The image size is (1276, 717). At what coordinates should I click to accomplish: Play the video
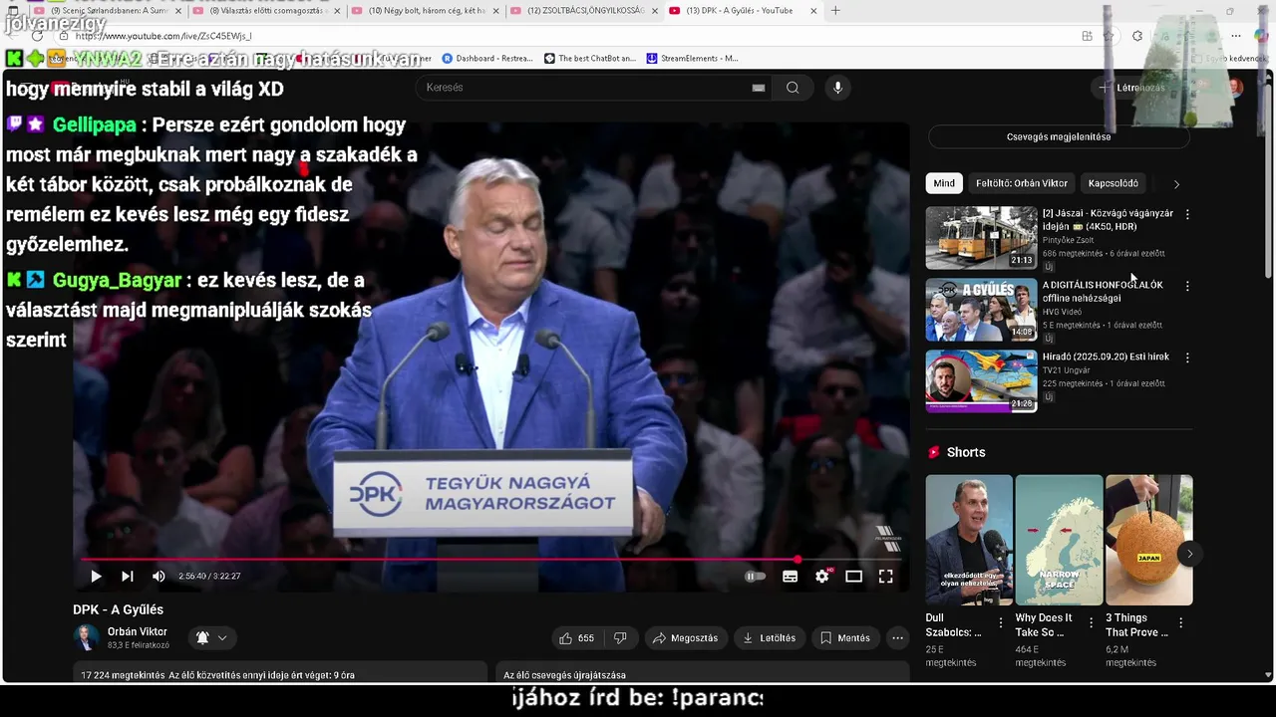coord(96,576)
